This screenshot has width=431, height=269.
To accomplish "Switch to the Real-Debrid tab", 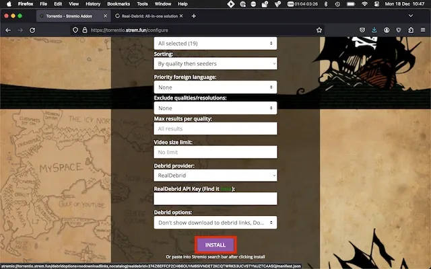I will click(x=150, y=16).
